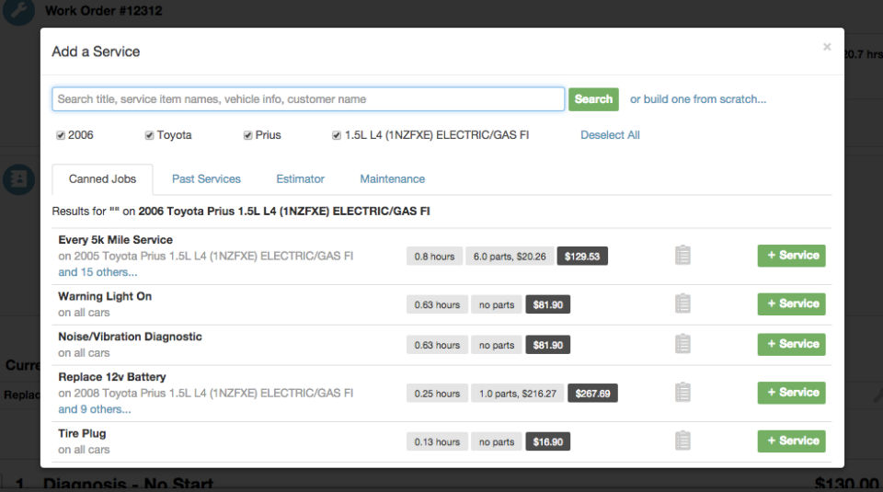The width and height of the screenshot is (883, 492).
Task: Expand 'and 9 others...' link
Action: pos(95,409)
